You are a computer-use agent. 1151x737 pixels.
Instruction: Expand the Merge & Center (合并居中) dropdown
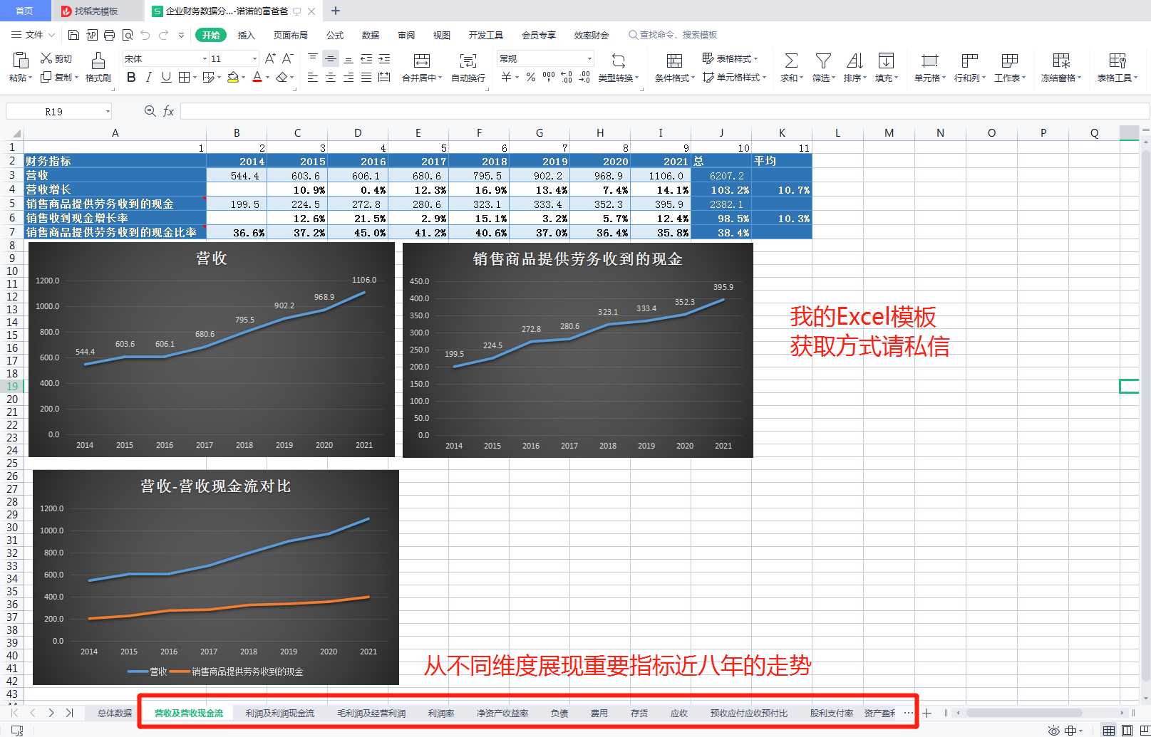point(440,78)
